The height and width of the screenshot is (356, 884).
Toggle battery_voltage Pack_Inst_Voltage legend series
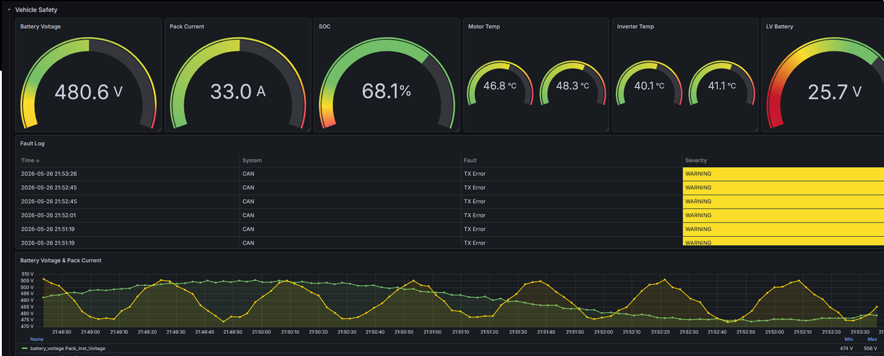click(x=68, y=348)
